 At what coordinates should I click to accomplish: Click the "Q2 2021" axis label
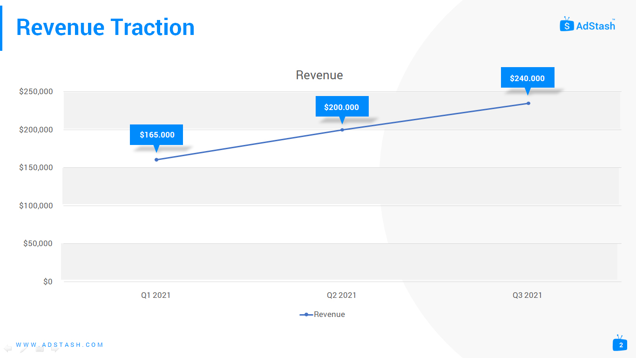pos(342,295)
